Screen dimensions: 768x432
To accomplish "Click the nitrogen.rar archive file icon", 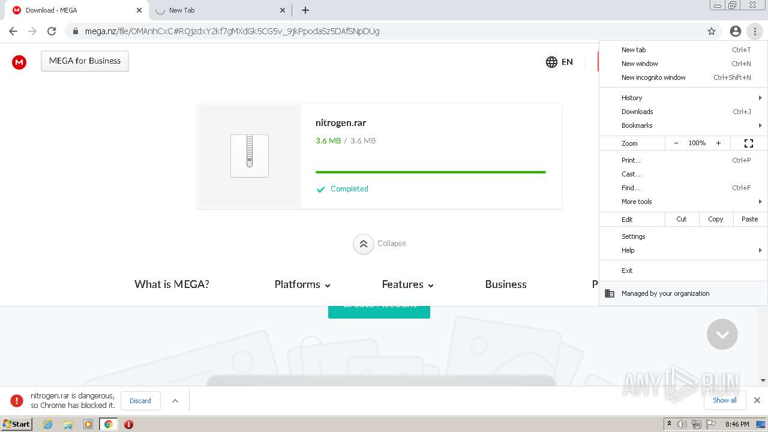I will [250, 156].
